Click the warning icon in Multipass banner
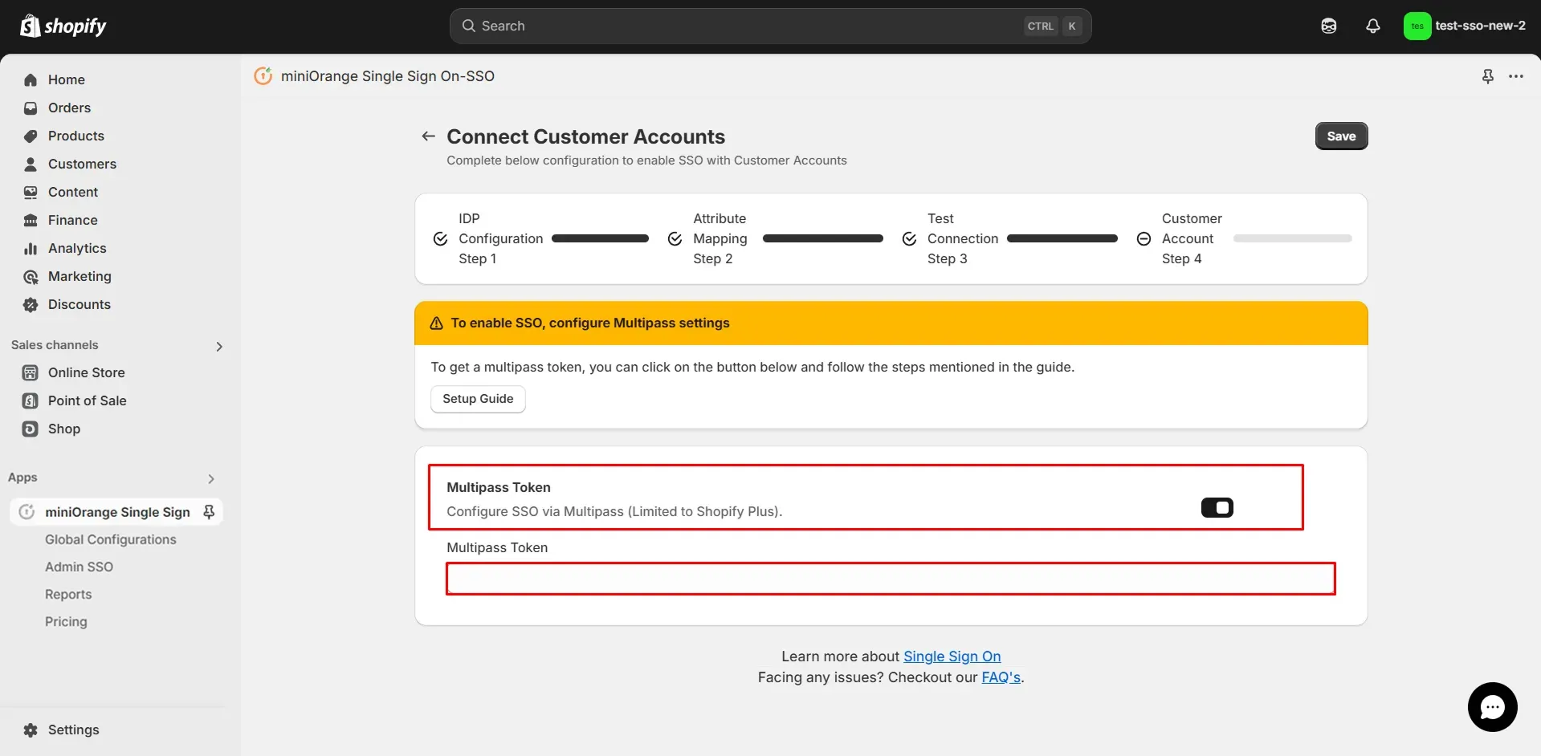Screen dimensions: 1541x756 (436, 323)
